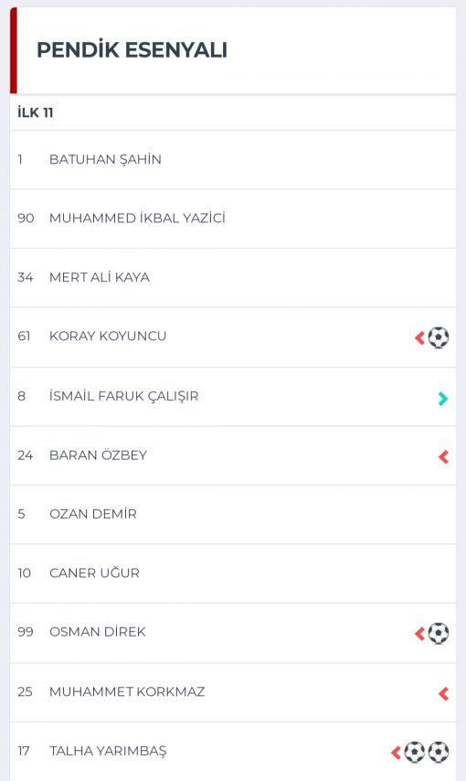Click the red substitution arrow for Koray Koyuncu
The height and width of the screenshot is (781, 466).
pyautogui.click(x=419, y=337)
